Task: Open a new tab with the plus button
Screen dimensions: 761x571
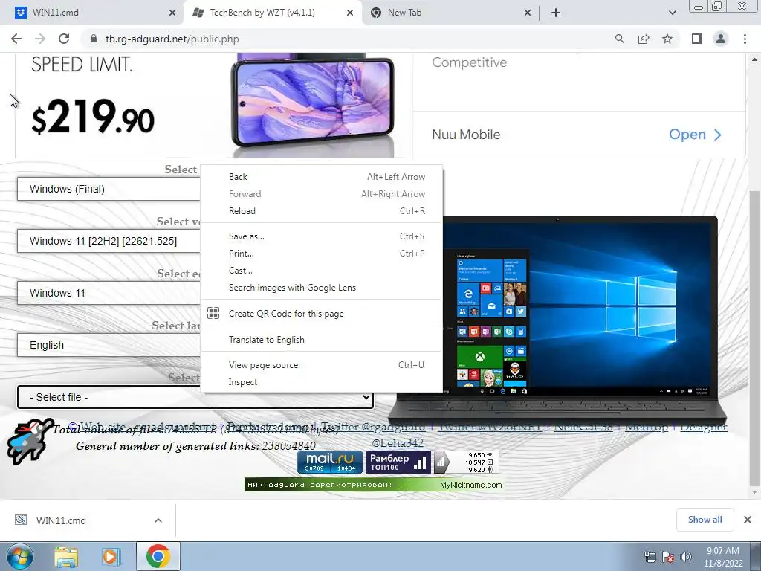Action: [556, 13]
